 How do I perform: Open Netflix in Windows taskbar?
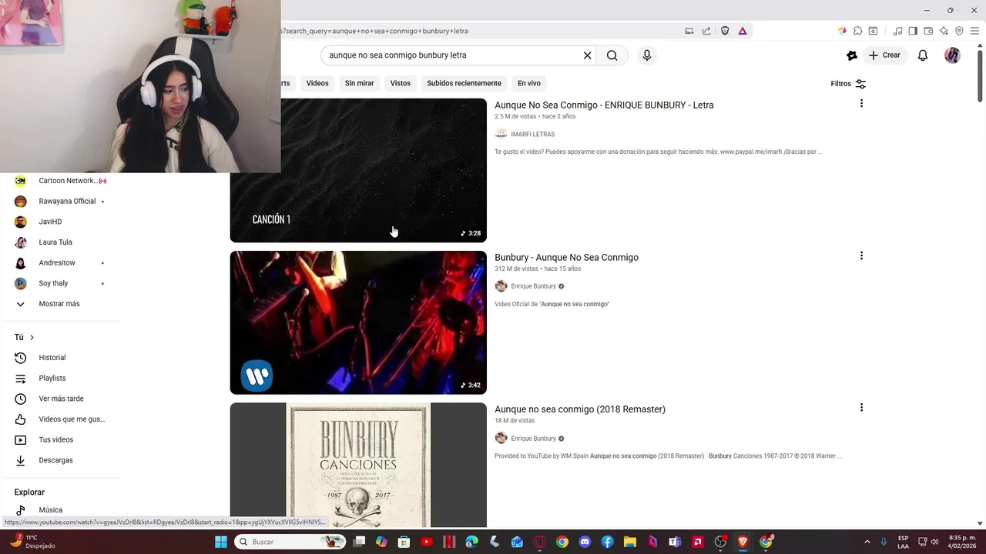click(x=449, y=542)
